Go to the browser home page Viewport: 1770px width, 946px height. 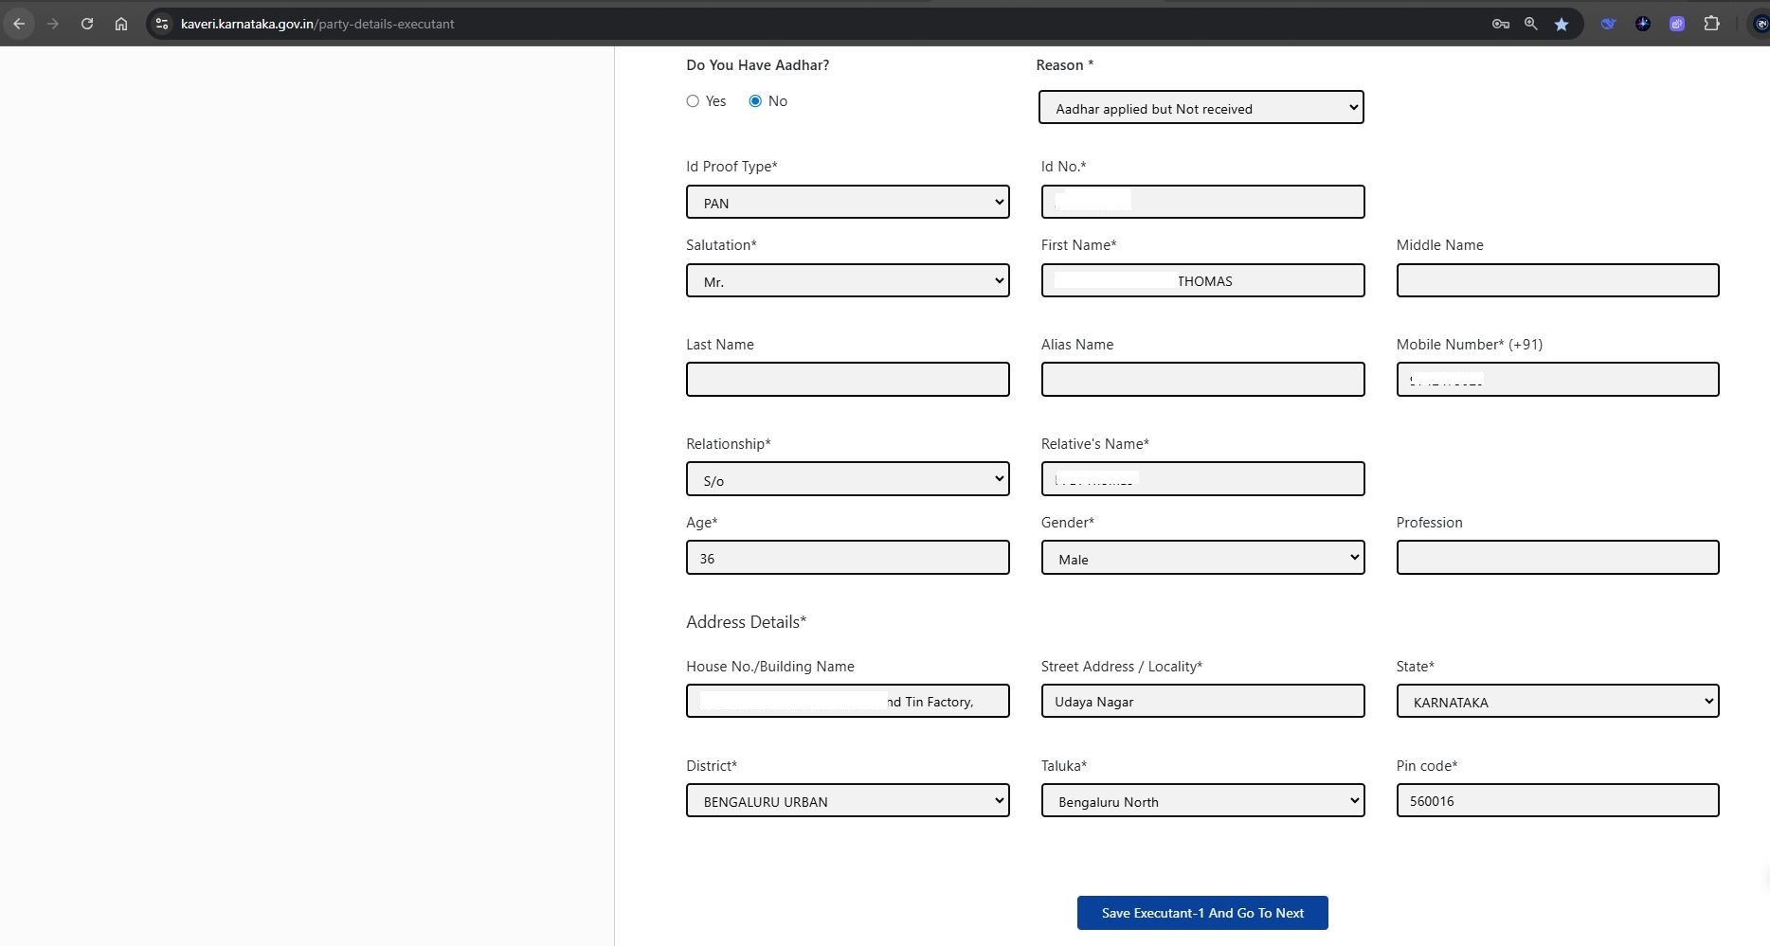point(121,24)
